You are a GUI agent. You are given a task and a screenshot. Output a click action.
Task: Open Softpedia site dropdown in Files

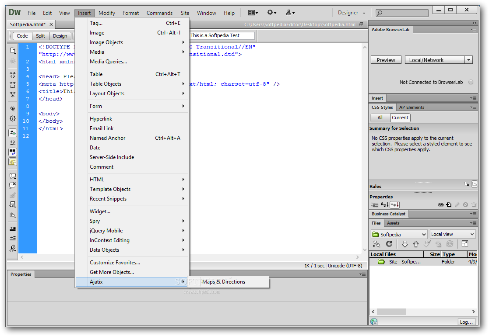tap(399, 234)
